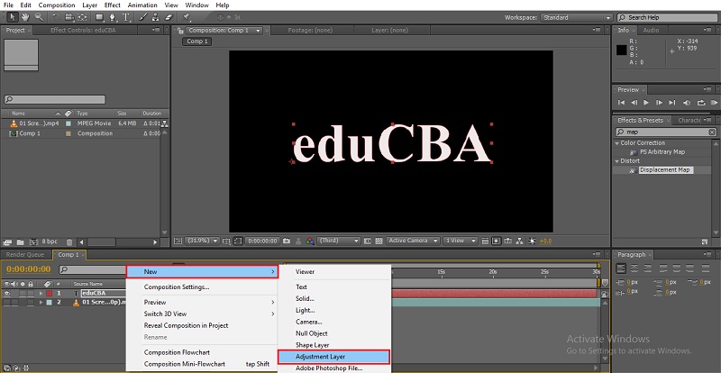Select the Zoom magnifier tool
721x373 pixels.
(39, 17)
